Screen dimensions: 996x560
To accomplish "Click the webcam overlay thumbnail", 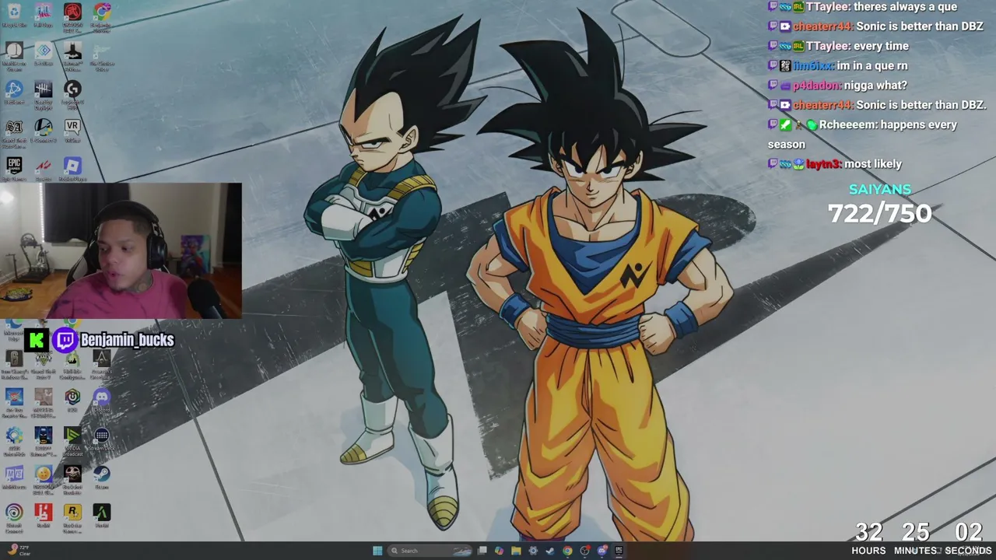I will pos(121,250).
